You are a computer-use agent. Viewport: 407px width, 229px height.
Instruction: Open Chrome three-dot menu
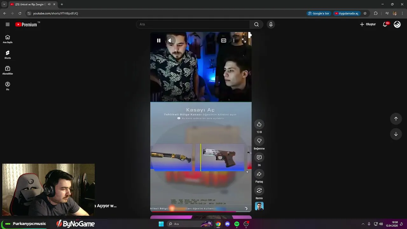(403, 13)
